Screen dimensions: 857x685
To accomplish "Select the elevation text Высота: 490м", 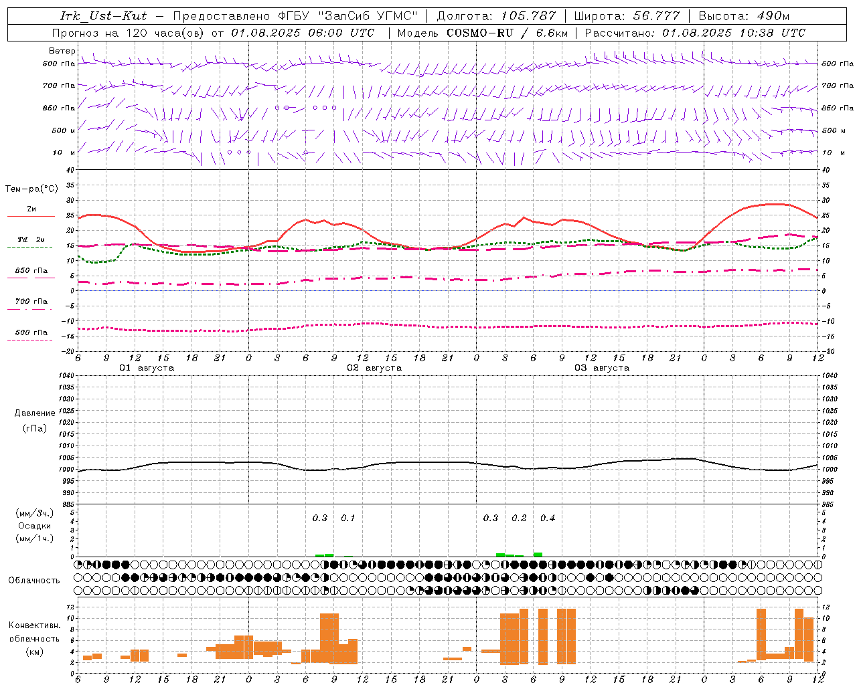I will click(x=744, y=16).
